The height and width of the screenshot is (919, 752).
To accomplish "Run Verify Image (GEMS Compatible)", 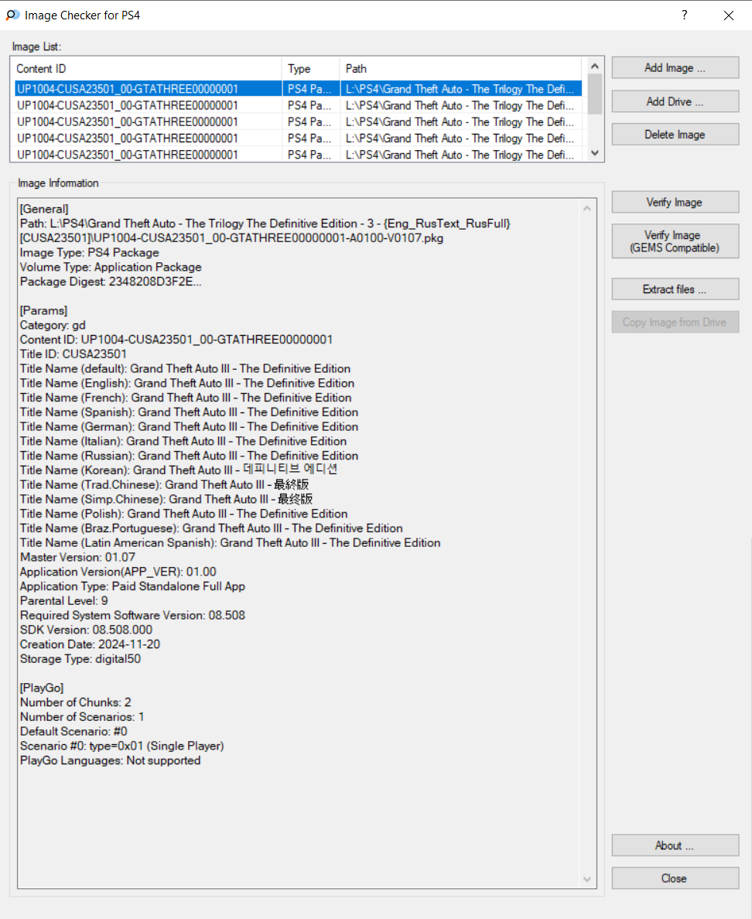I will point(675,241).
